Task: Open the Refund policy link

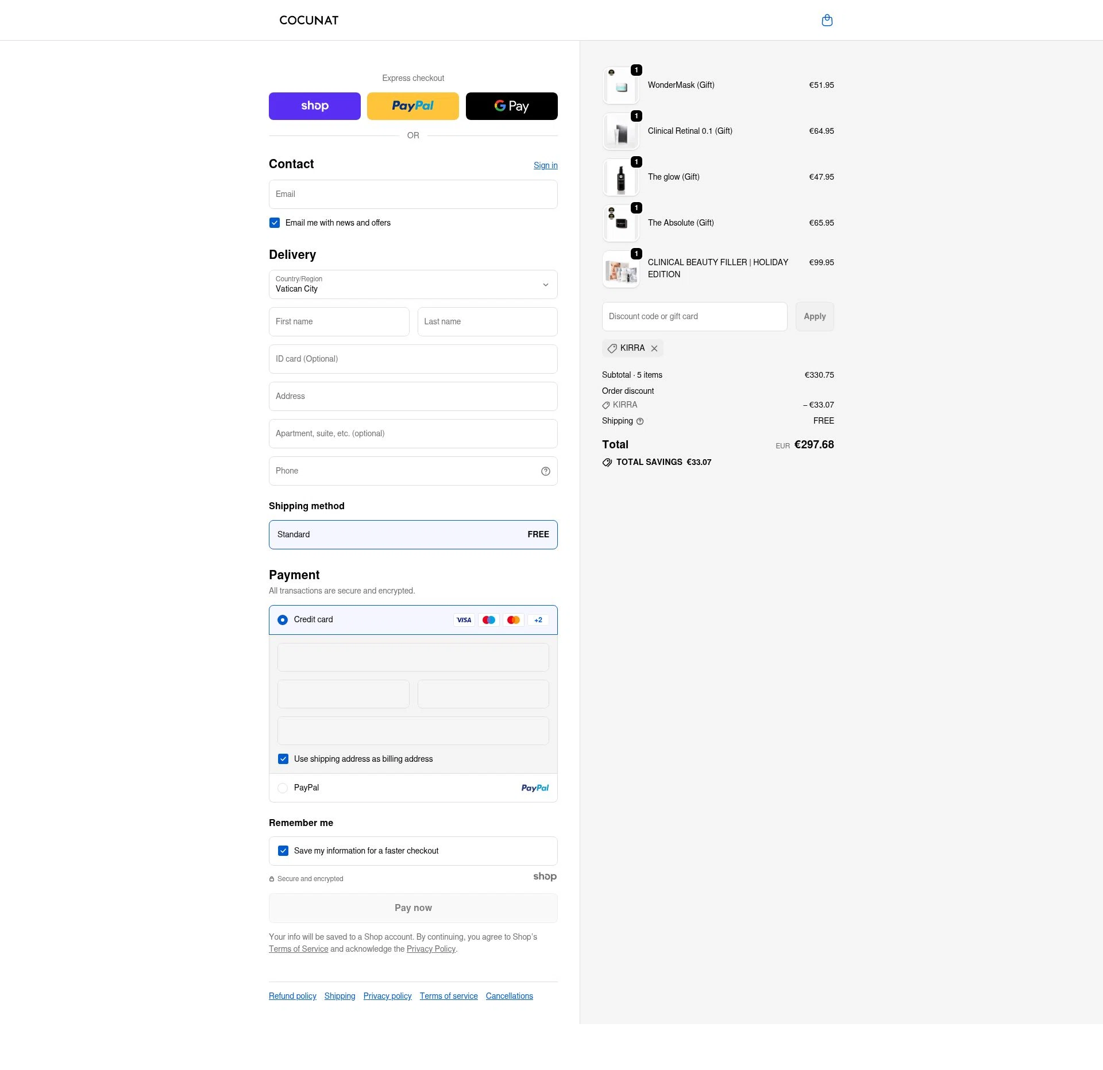Action: click(x=292, y=996)
